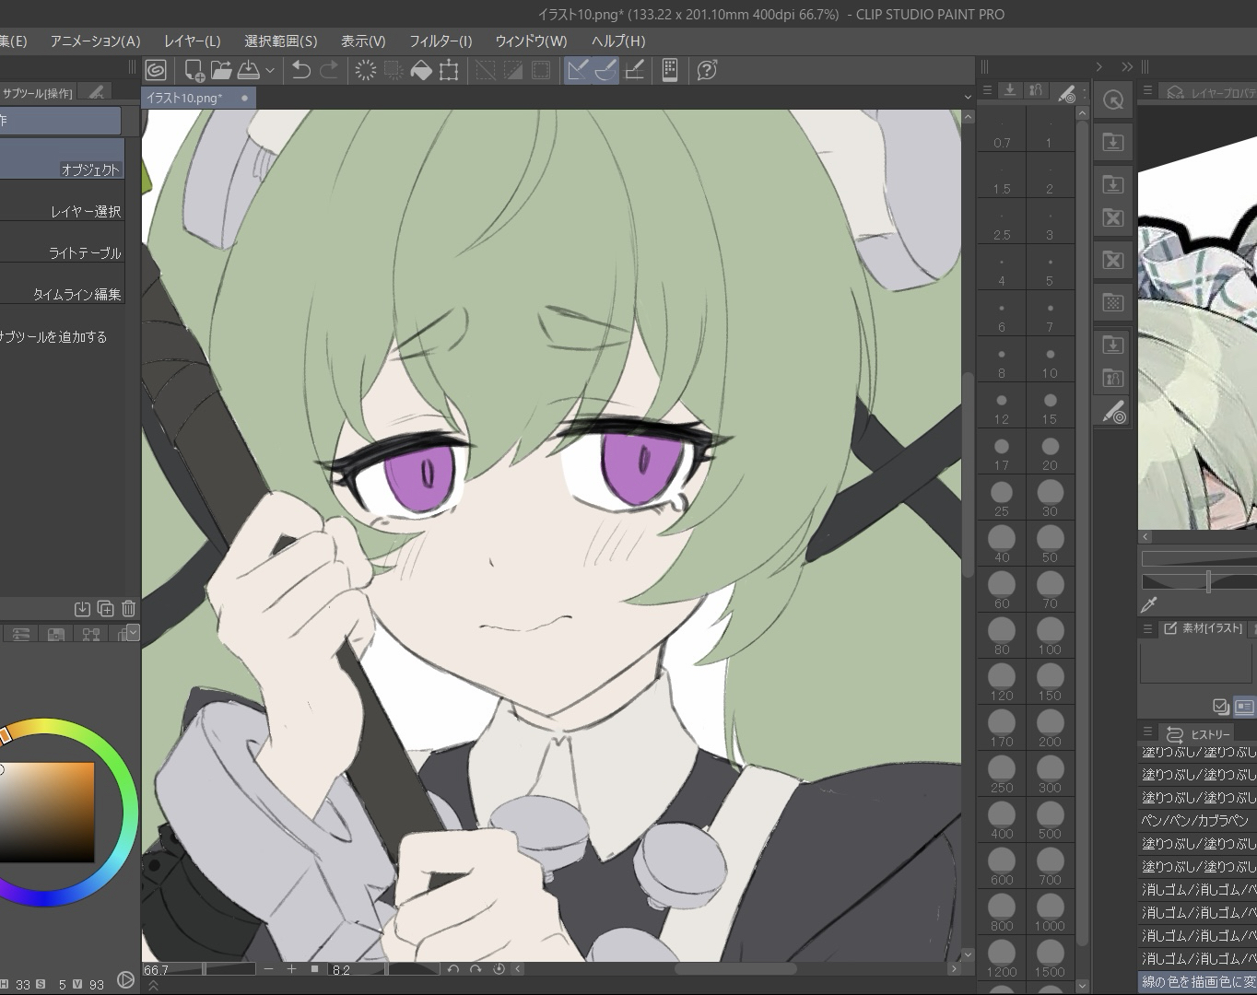This screenshot has width=1257, height=995.
Task: Toggle snap to grid
Action: pyautogui.click(x=634, y=70)
